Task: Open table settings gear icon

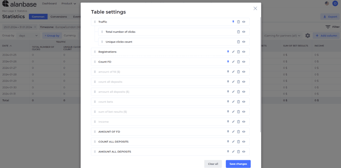Action: [307, 35]
